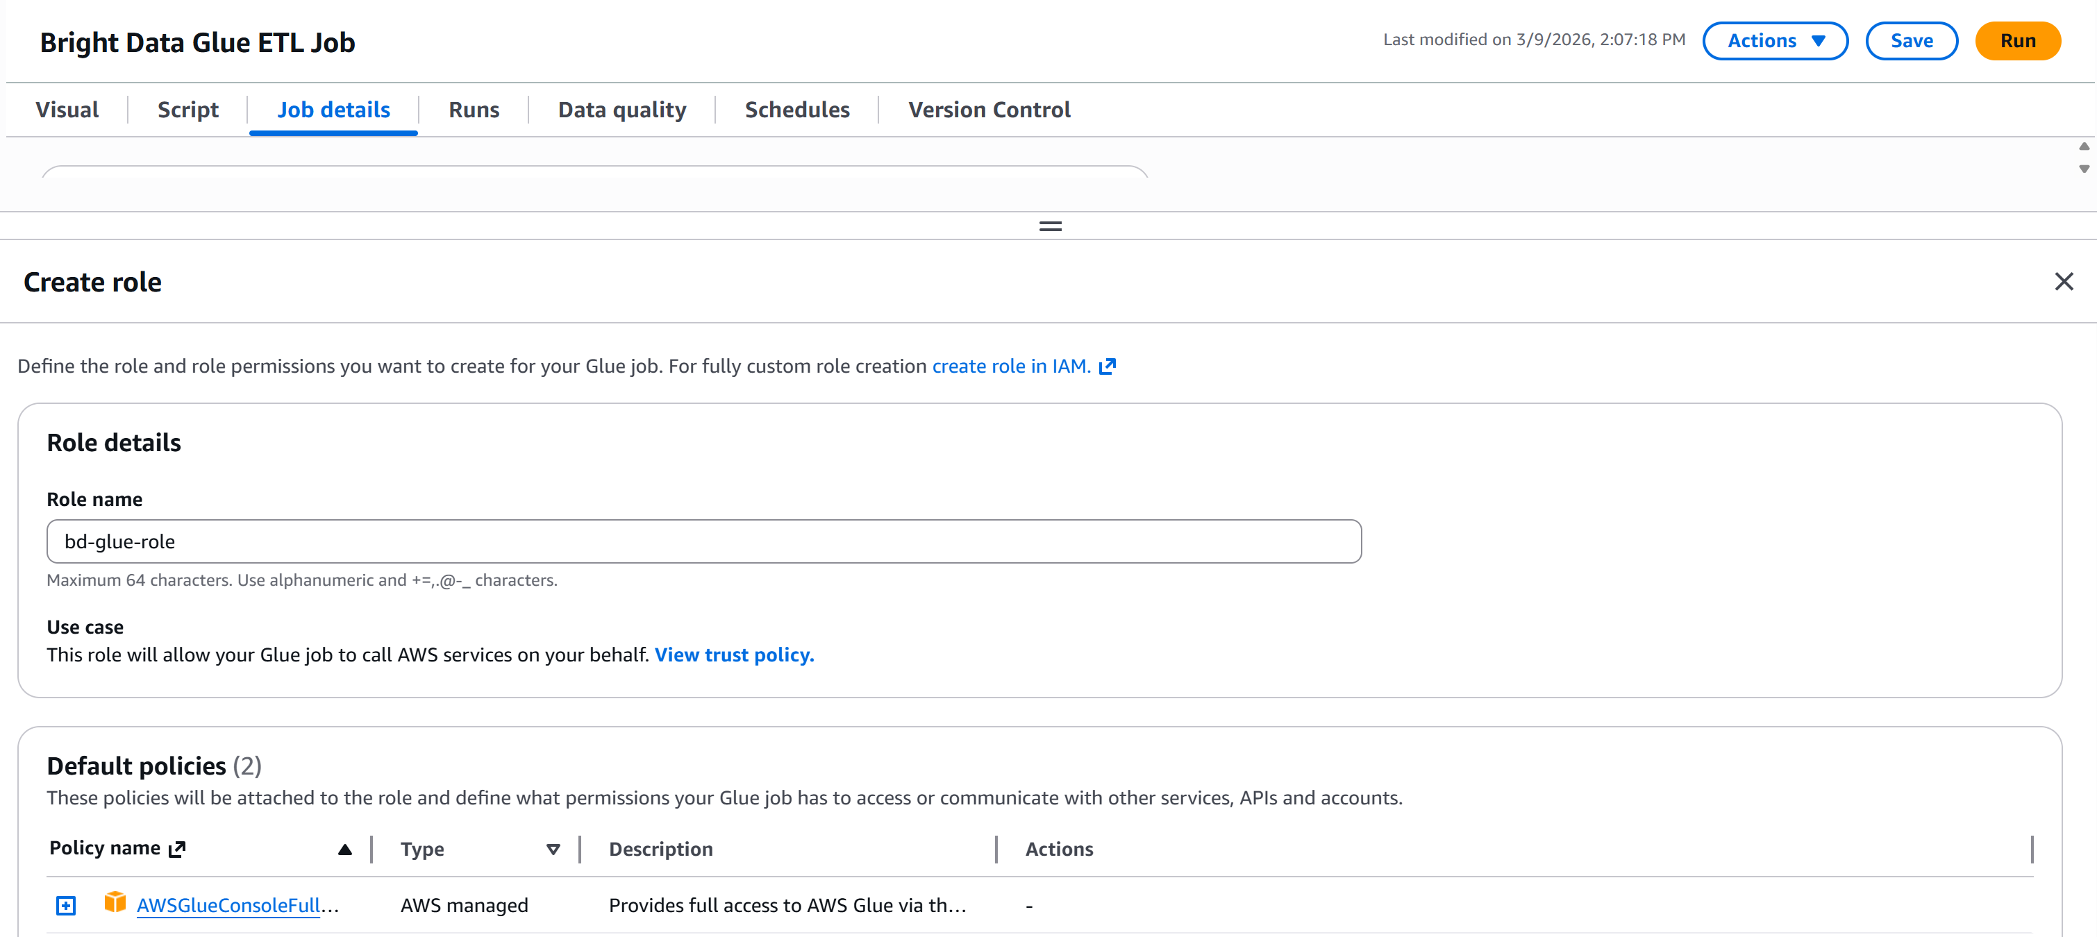Run the Glue ETL job
Image resolution: width=2097 pixels, height=937 pixels.
coord(2017,41)
